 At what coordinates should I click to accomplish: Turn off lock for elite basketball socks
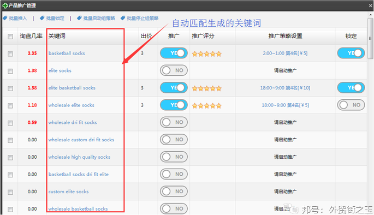point(351,88)
